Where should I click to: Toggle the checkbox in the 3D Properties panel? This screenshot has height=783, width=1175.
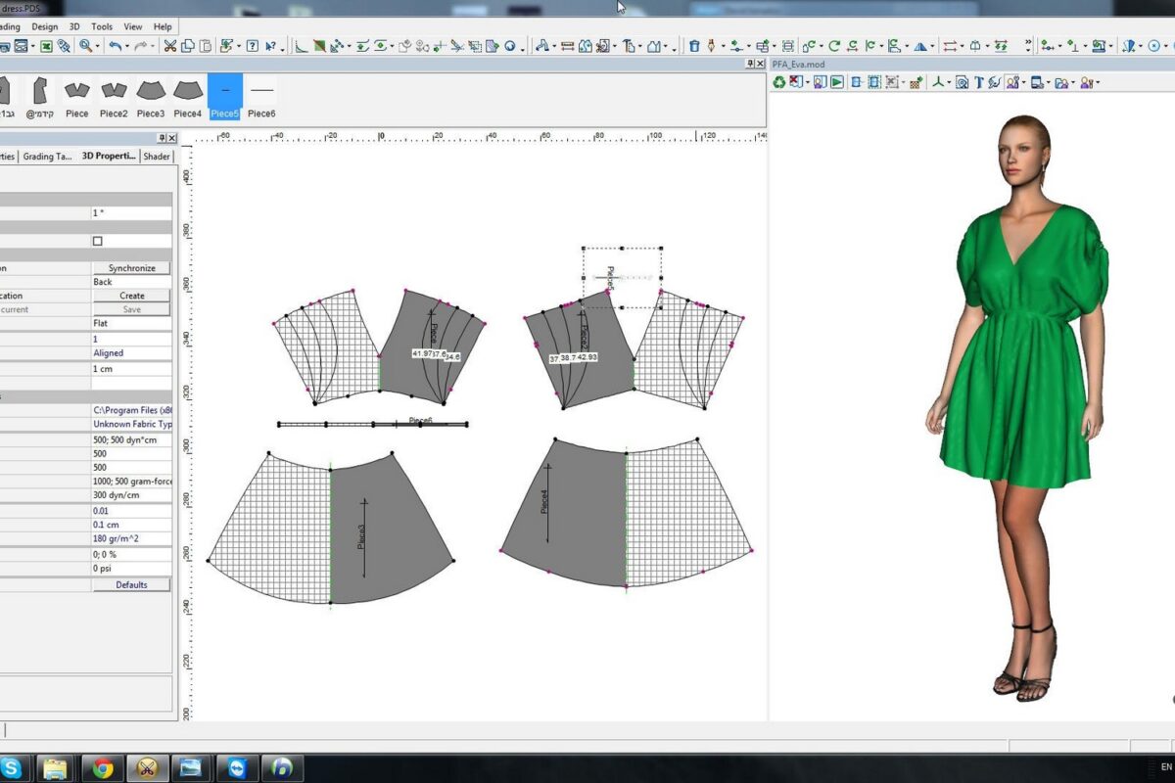point(95,240)
